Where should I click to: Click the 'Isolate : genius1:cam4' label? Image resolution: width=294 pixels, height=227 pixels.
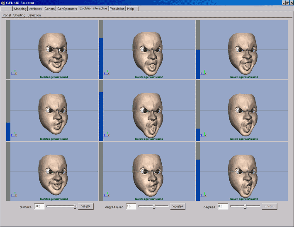[x=54, y=139]
